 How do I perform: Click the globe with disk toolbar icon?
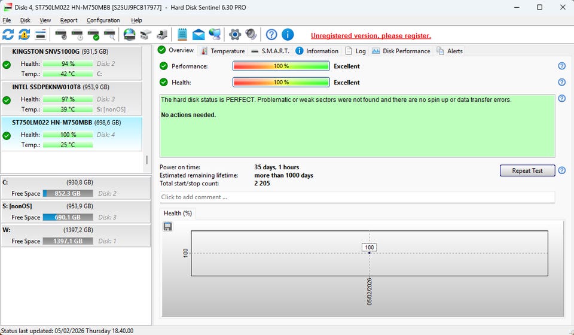click(x=129, y=35)
